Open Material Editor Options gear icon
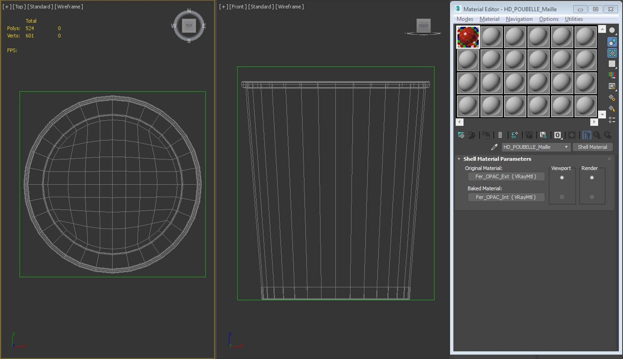 [x=612, y=97]
